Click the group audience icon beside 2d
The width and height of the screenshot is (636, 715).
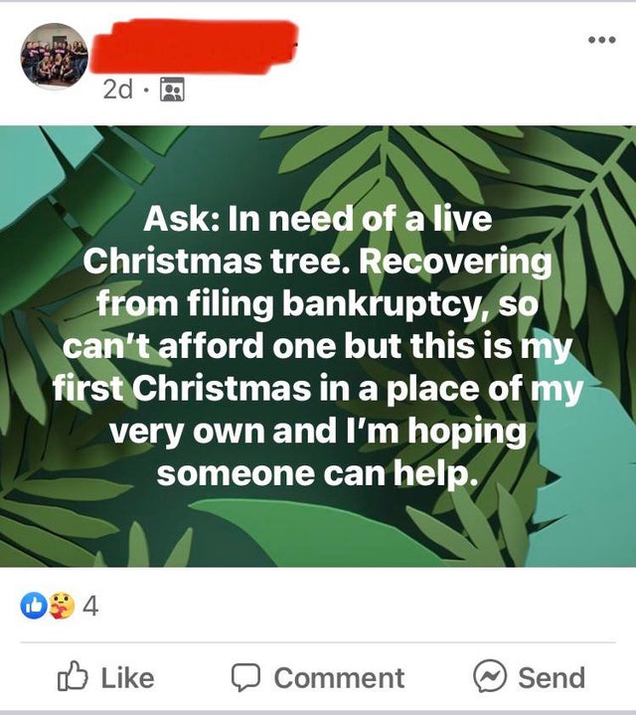(172, 89)
